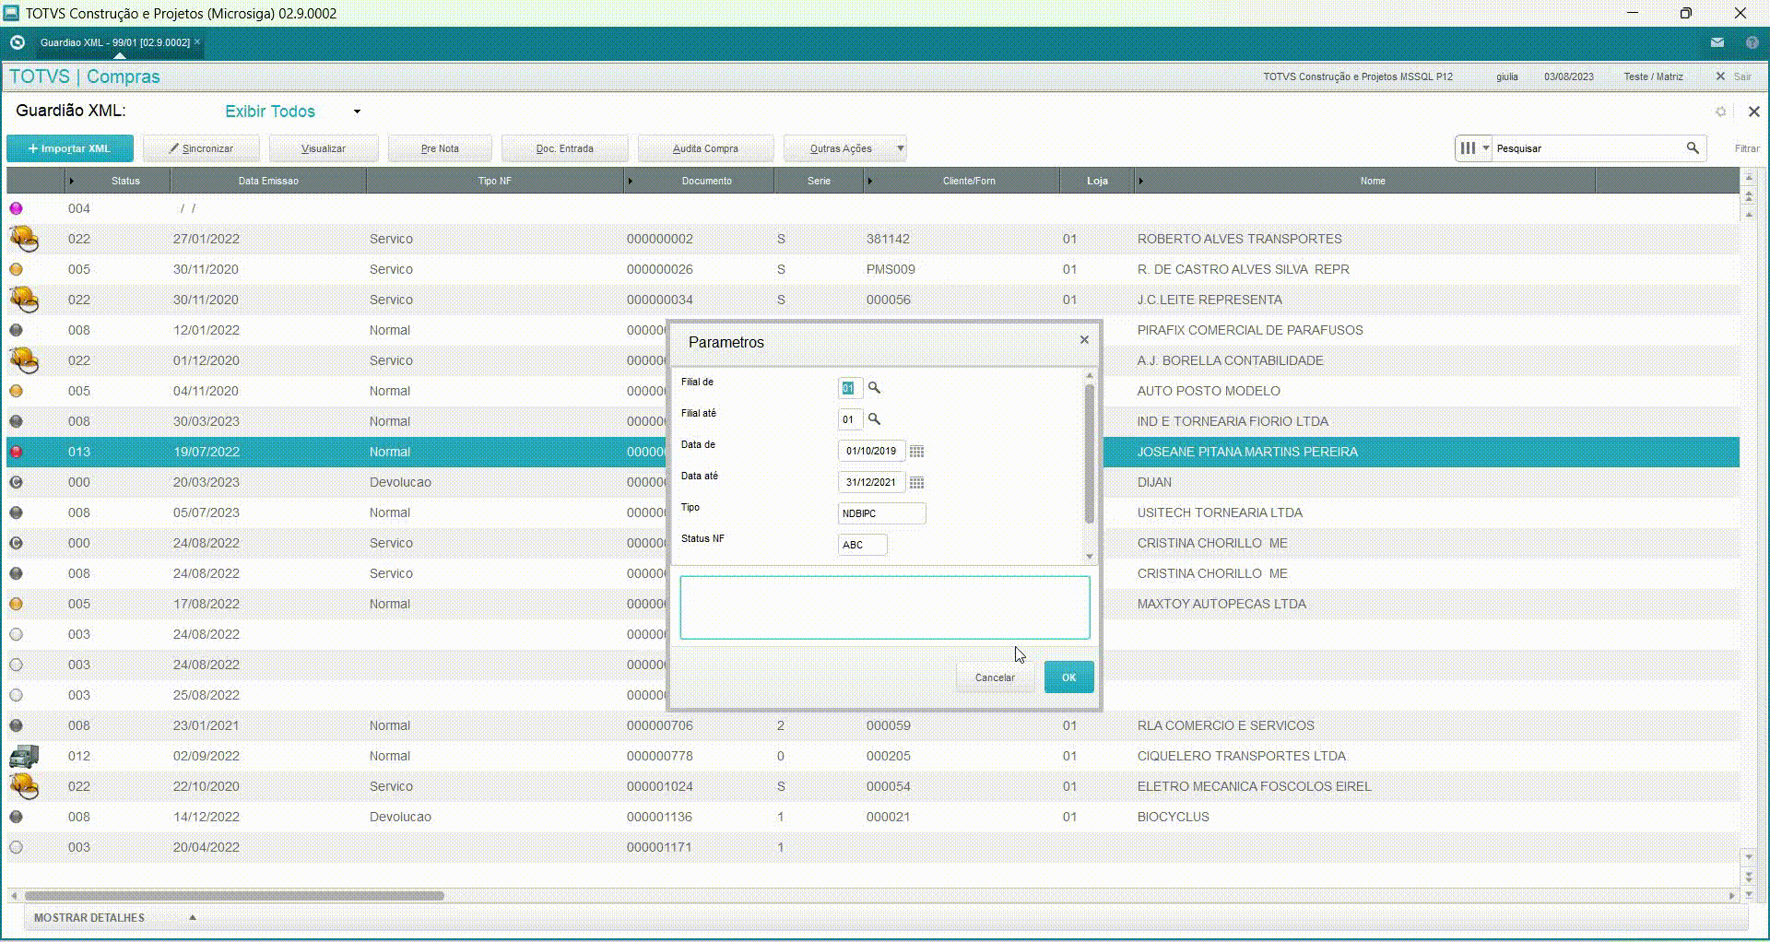This screenshot has width=1770, height=942.
Task: Open Exibir Todos filter dropdown
Action: point(357,112)
